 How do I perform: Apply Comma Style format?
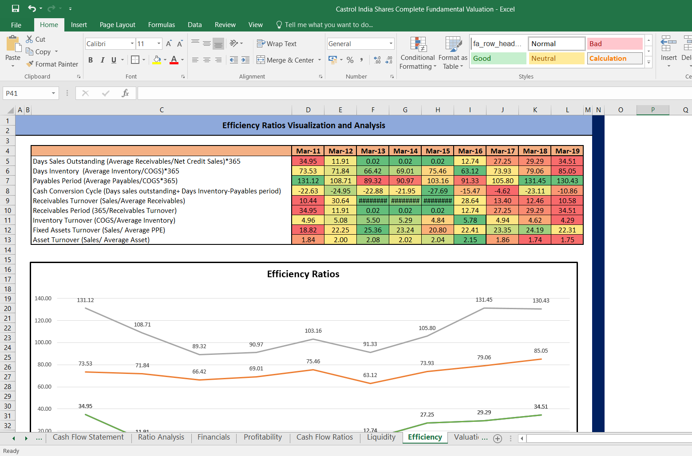tap(362, 60)
